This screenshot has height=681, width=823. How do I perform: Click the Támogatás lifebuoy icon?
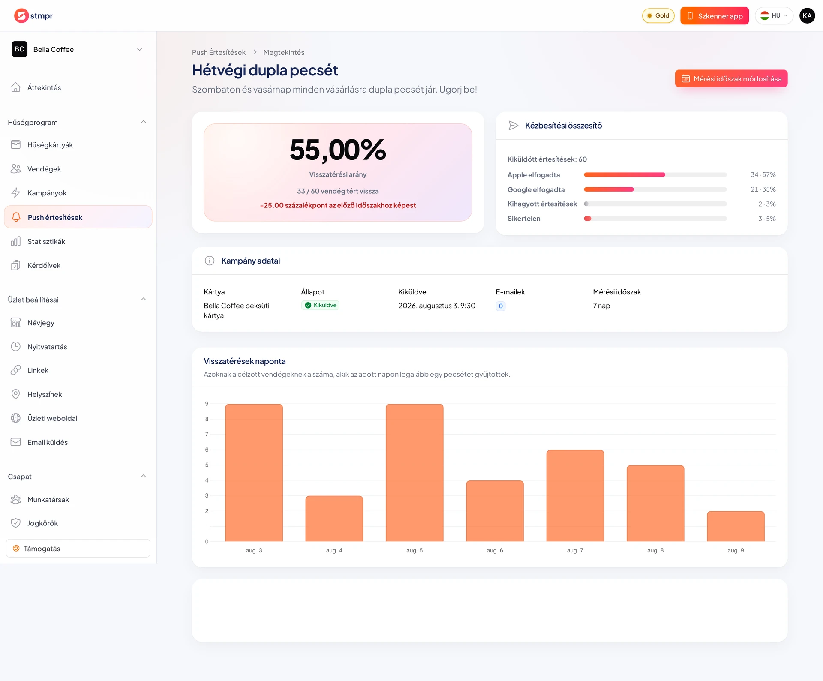tap(16, 549)
